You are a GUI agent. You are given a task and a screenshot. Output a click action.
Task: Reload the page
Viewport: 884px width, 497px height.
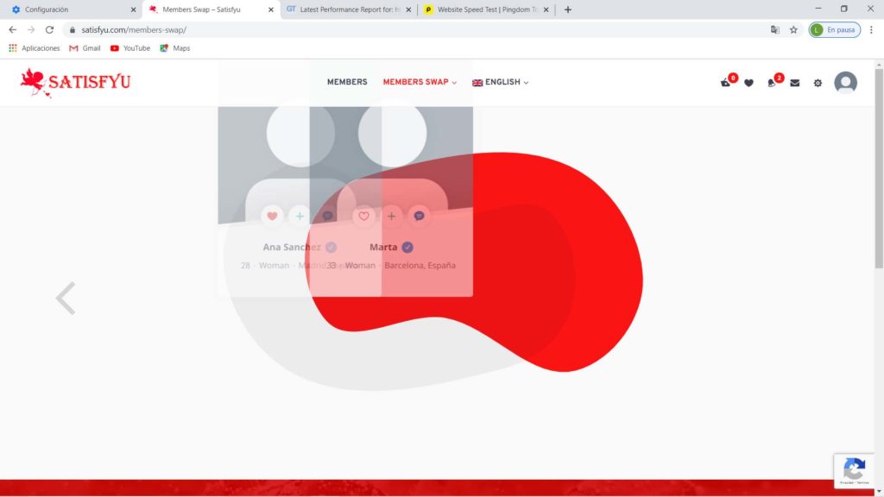coord(49,30)
